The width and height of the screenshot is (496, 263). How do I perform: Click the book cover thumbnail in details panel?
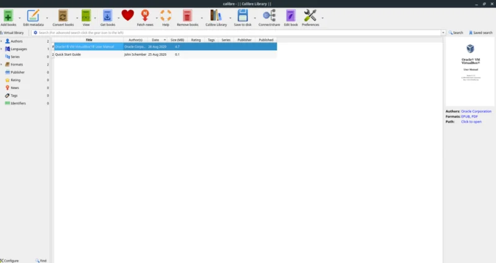(470, 72)
